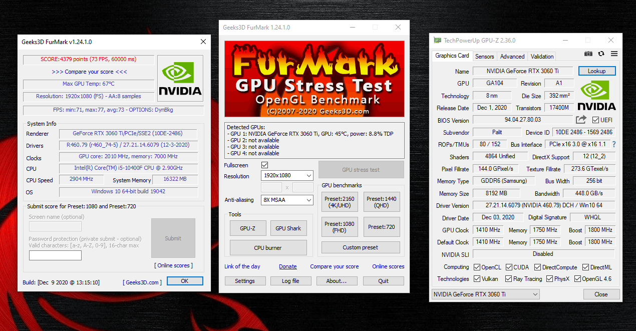This screenshot has height=331, width=636.
Task: Click Lookup button in GPU-Z
Action: [x=596, y=71]
